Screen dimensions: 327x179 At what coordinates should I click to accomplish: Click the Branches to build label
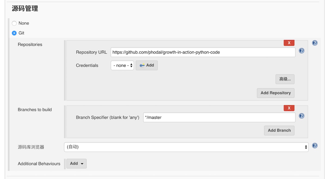click(x=35, y=110)
